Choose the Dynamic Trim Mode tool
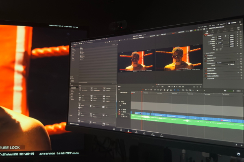244x162 pixels. [x=148, y=90]
